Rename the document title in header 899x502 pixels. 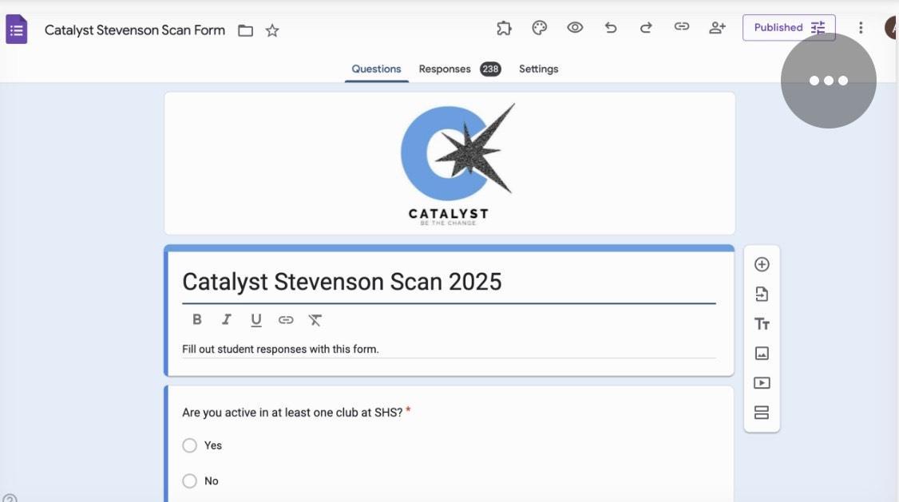point(135,30)
